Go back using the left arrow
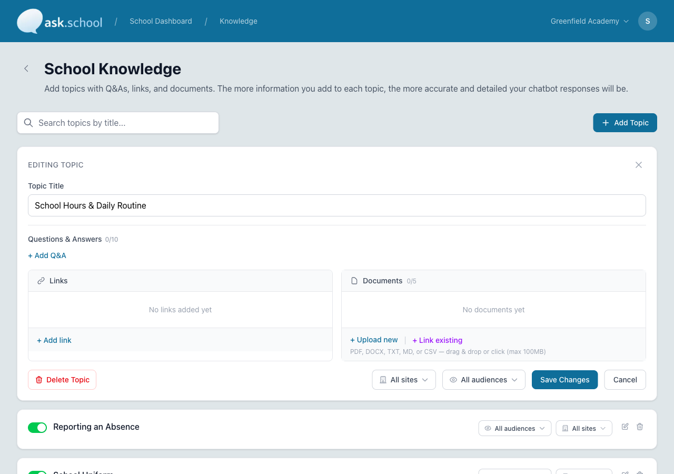This screenshot has height=474, width=674. pyautogui.click(x=26, y=68)
